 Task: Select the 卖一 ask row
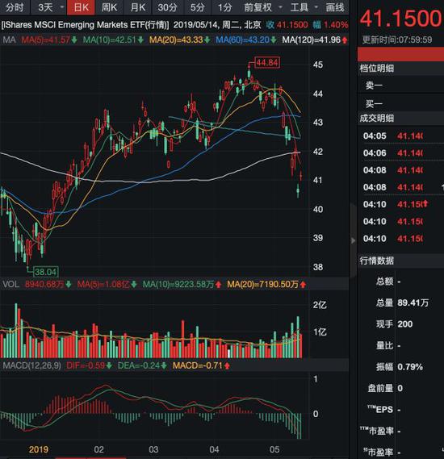[x=400, y=86]
